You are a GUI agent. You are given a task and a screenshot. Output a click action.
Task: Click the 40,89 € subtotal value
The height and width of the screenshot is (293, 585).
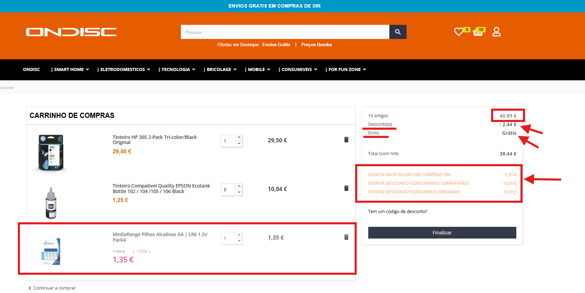click(508, 116)
